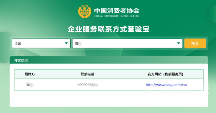Expand the region dropdown arrow next to 全国

(66, 44)
